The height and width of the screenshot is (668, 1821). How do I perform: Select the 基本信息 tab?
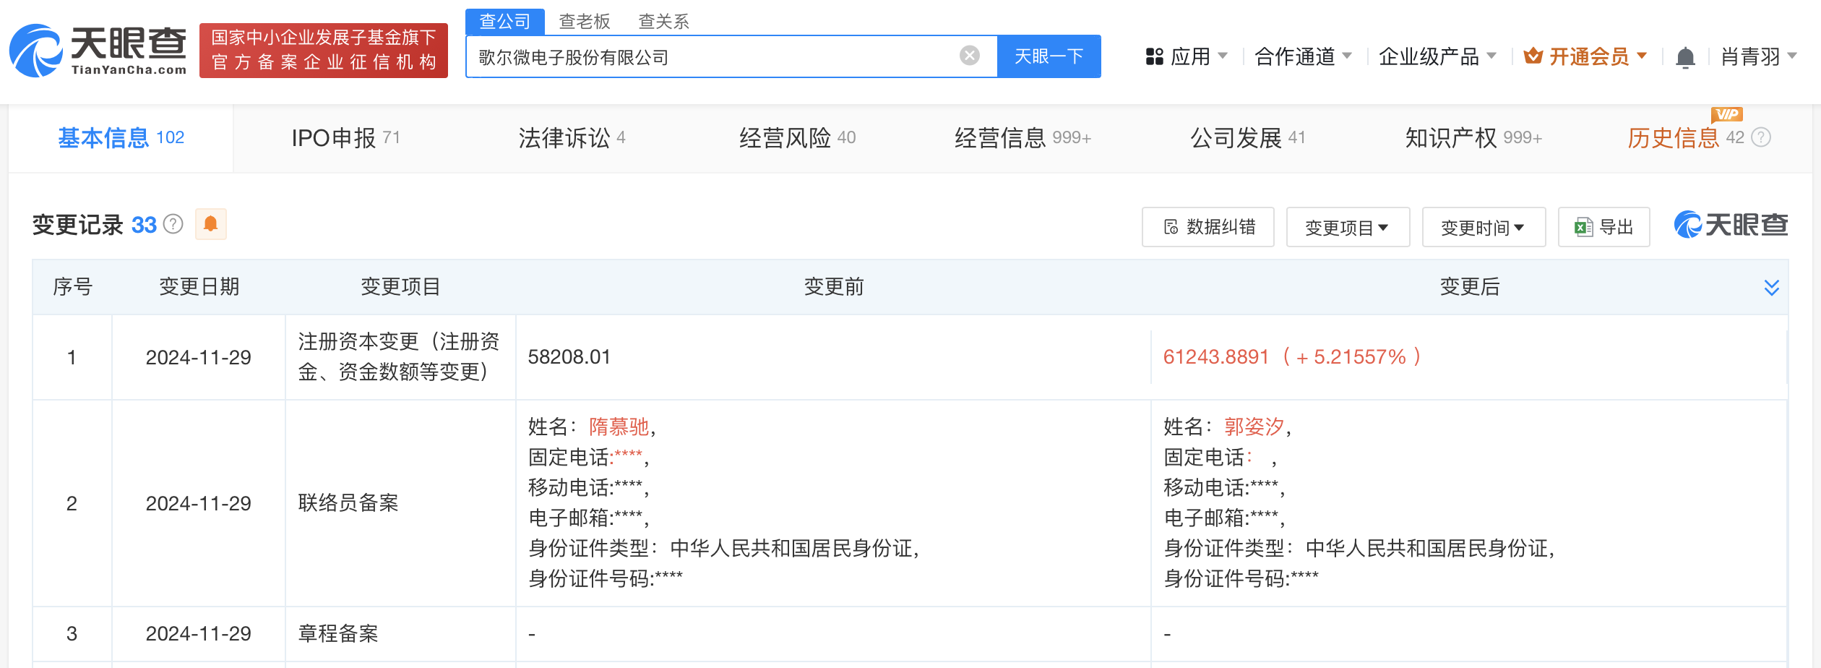point(121,137)
